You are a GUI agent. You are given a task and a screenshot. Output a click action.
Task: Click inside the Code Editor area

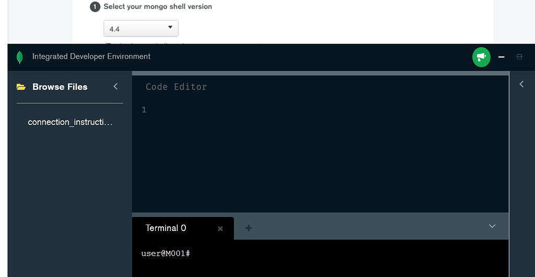(319, 157)
